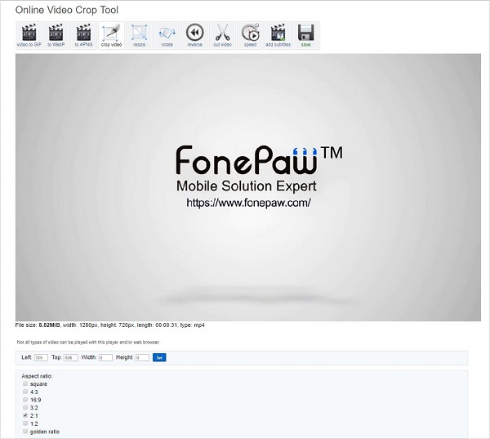
Task: Focus the Left crop input field
Action: click(x=41, y=357)
